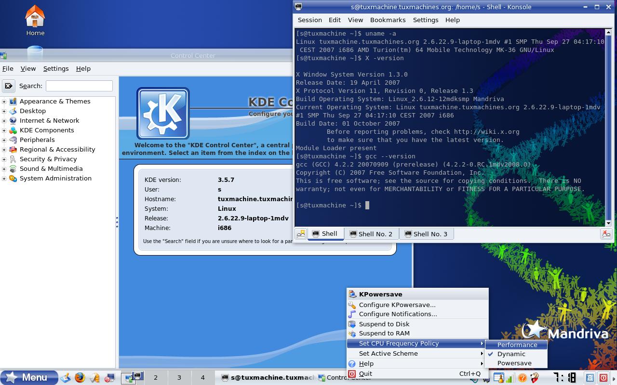617x385 pixels.
Task: Launch Firefox from the panel
Action: (80, 378)
